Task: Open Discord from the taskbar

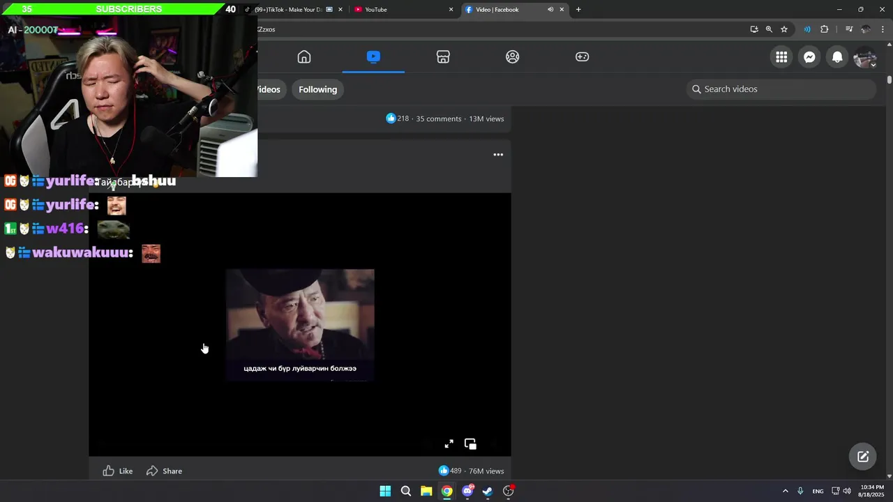Action: (467, 491)
